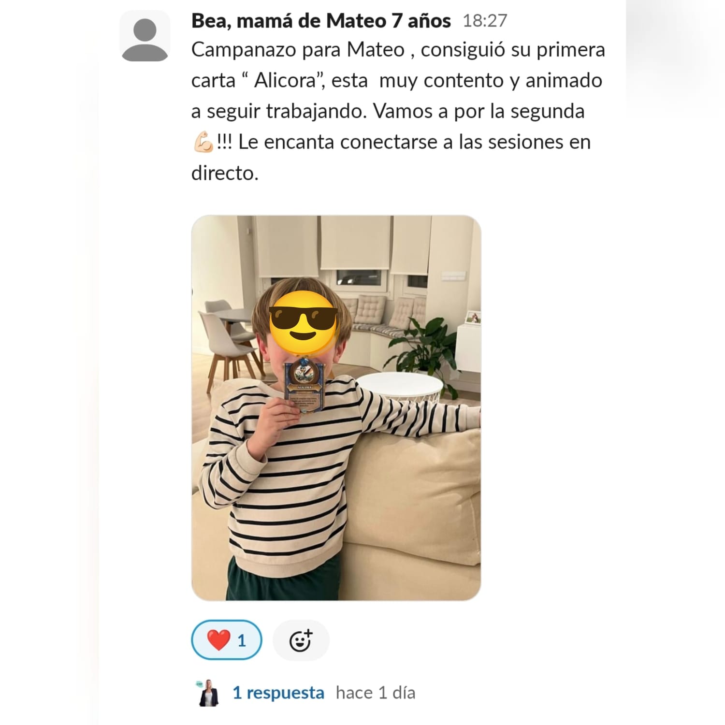
Task: Open the thread via 1 respuesta
Action: point(278,693)
